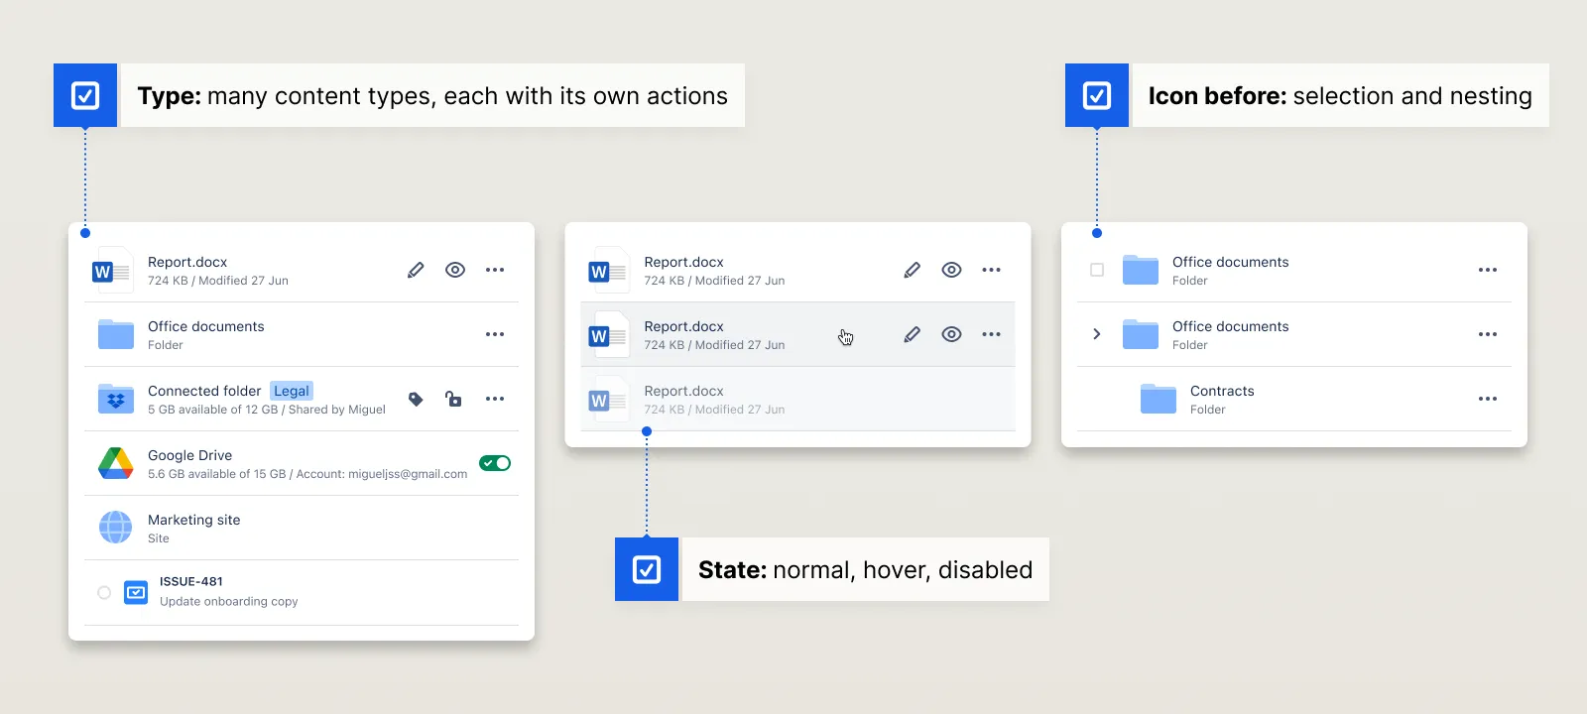
Task: Click the 'Contracts' folder name
Action: [x=1222, y=391]
